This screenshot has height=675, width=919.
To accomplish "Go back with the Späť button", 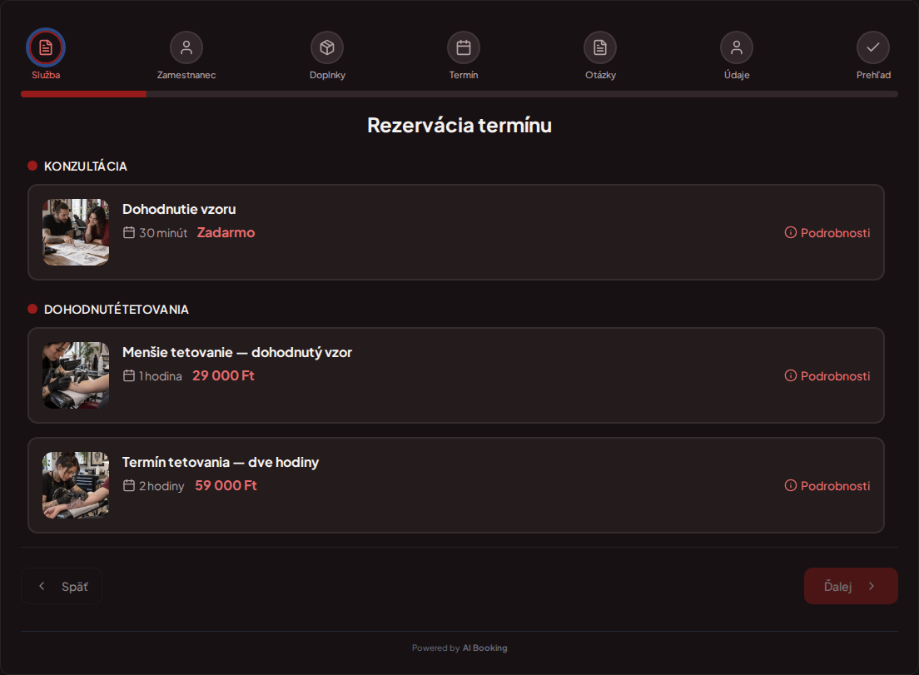I will (62, 586).
